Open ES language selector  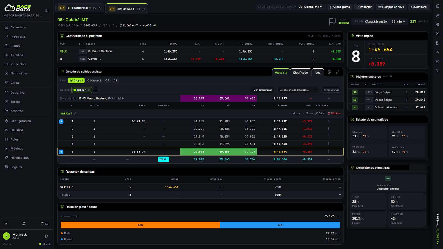(x=45, y=224)
